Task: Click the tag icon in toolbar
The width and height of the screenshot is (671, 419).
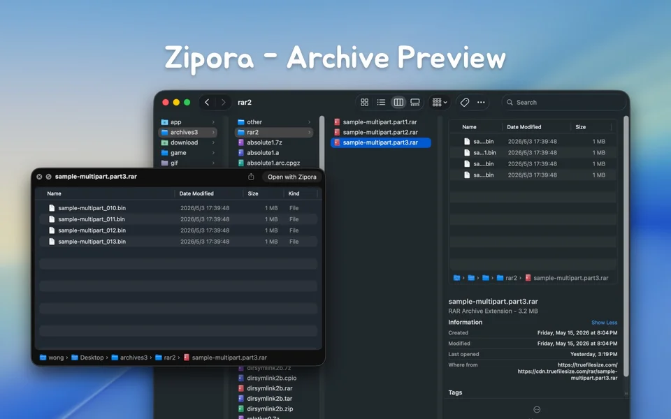Action: click(465, 102)
